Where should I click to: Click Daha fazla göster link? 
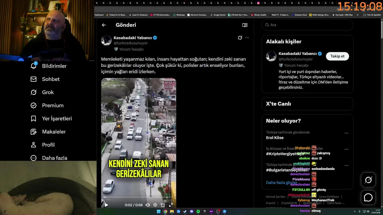282,182
